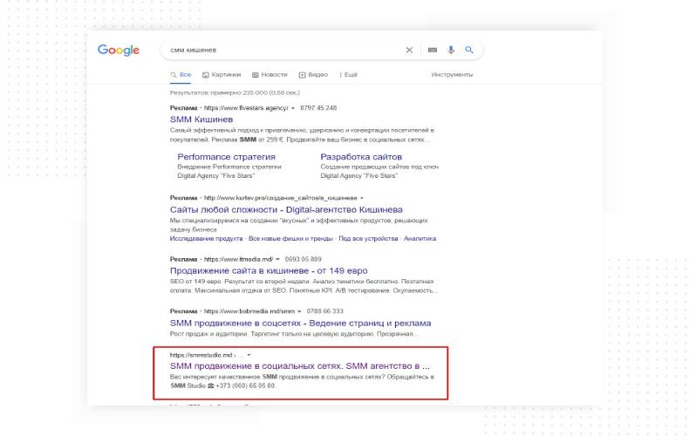Open 'Сайты любой сложности - Digital-агентство Кишинева'

(286, 209)
